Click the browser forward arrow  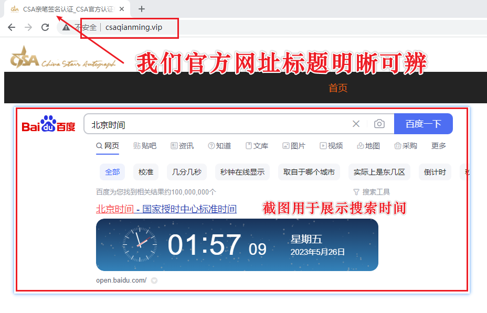coord(28,27)
